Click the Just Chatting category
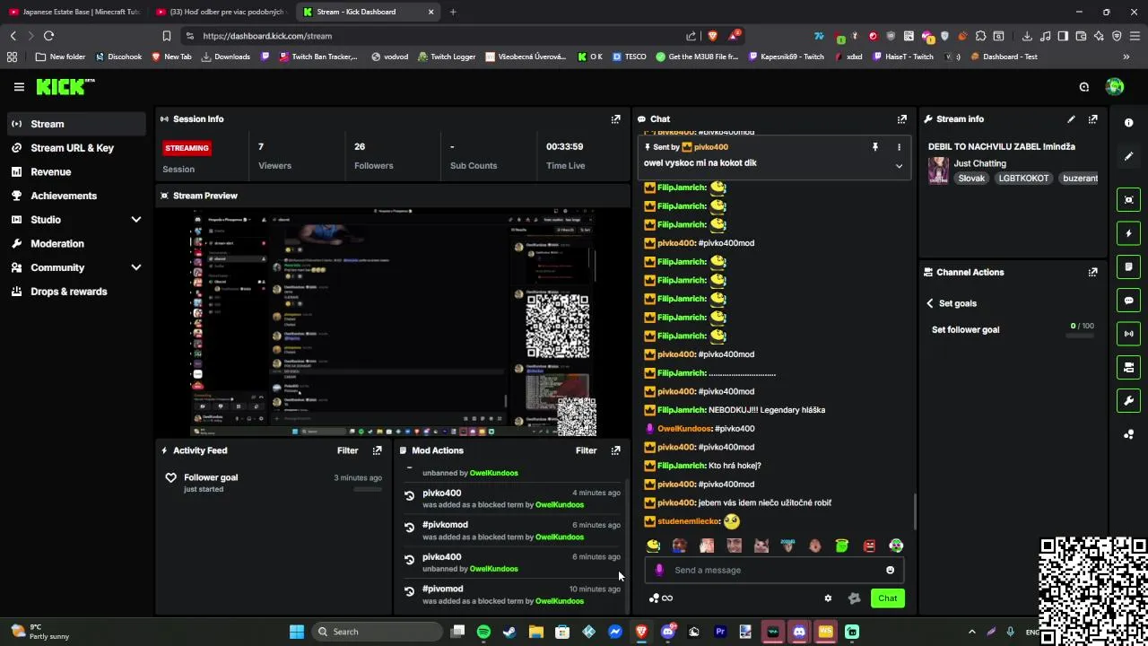 click(x=979, y=163)
